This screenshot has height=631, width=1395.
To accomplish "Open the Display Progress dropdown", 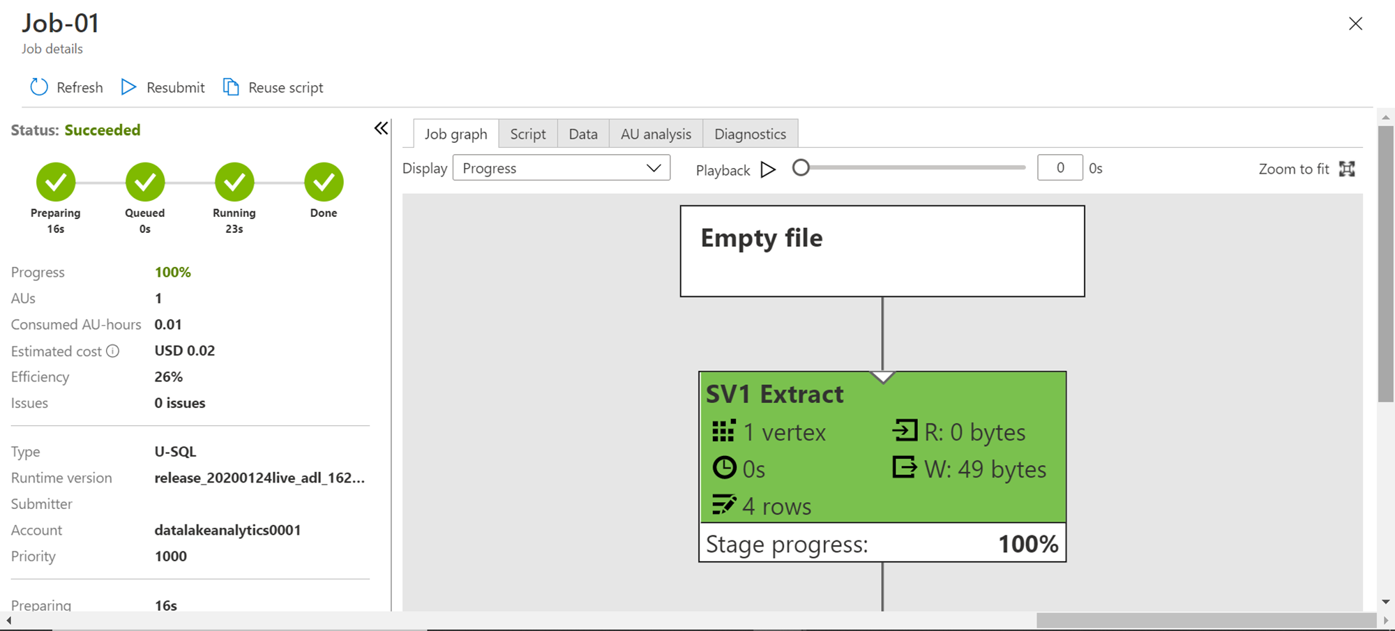I will pyautogui.click(x=561, y=168).
